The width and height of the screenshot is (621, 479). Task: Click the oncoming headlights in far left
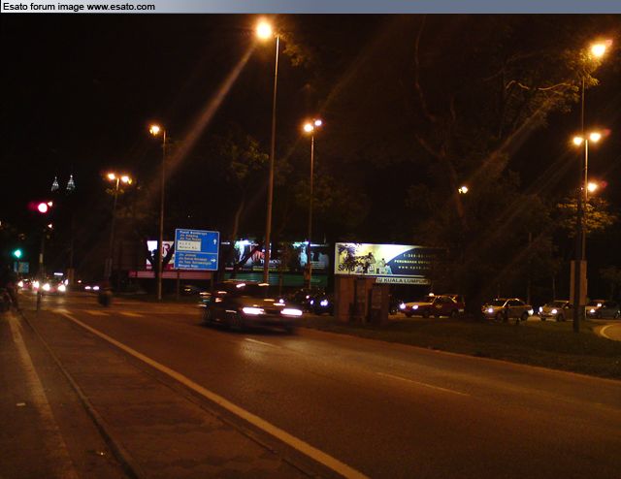point(49,286)
